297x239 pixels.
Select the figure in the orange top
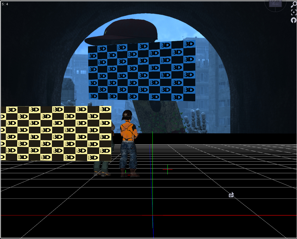[x=129, y=144]
